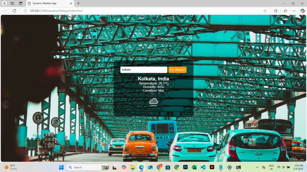The image size is (307, 172).
Task: Launch Visual Studio Code from taskbar
Action: 203,167
